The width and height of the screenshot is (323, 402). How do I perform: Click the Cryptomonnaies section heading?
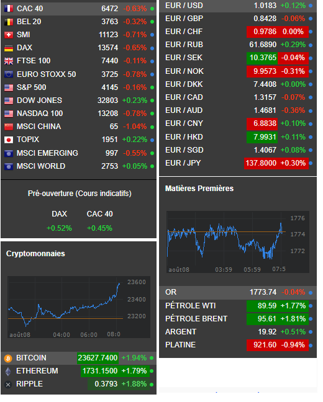tap(35, 254)
